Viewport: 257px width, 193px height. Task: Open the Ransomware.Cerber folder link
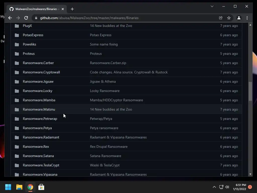[x=38, y=63]
